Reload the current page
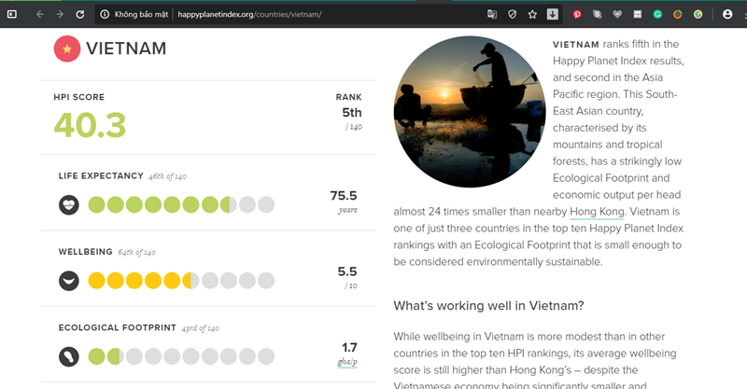The height and width of the screenshot is (389, 747). 80,14
